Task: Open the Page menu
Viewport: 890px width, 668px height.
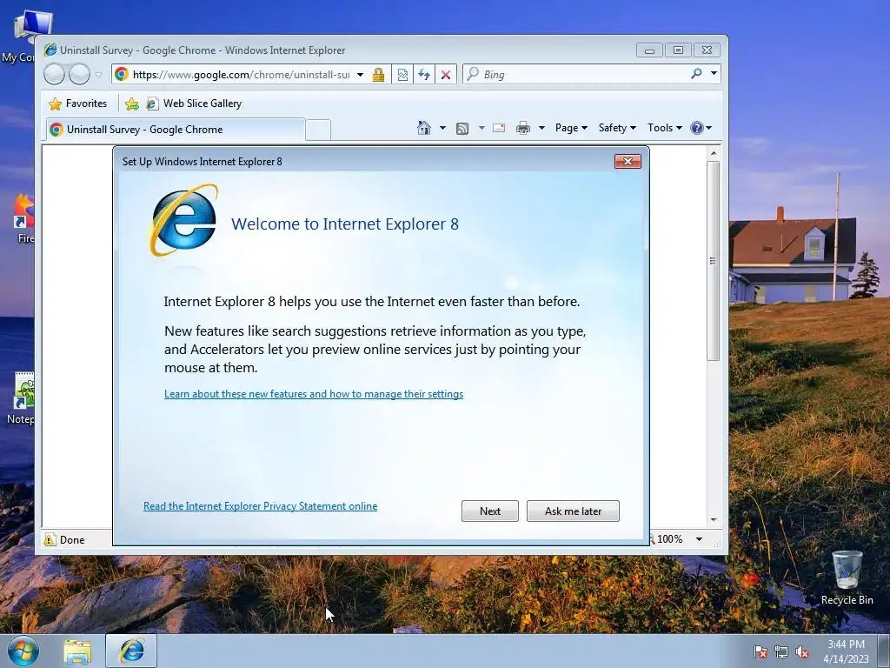Action: click(571, 128)
